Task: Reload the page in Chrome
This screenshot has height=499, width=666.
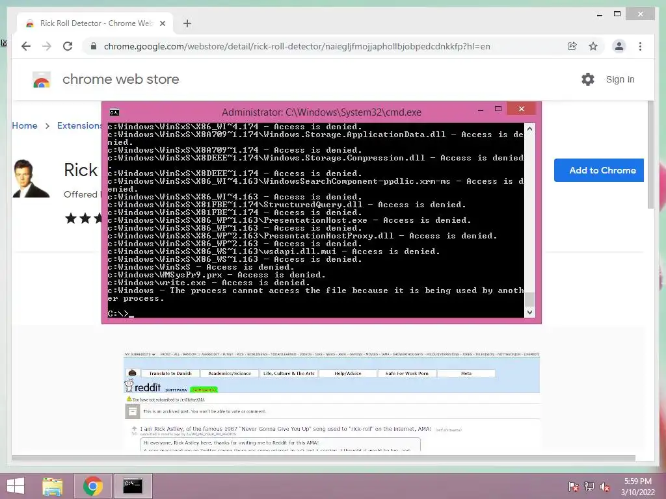Action: pyautogui.click(x=68, y=46)
